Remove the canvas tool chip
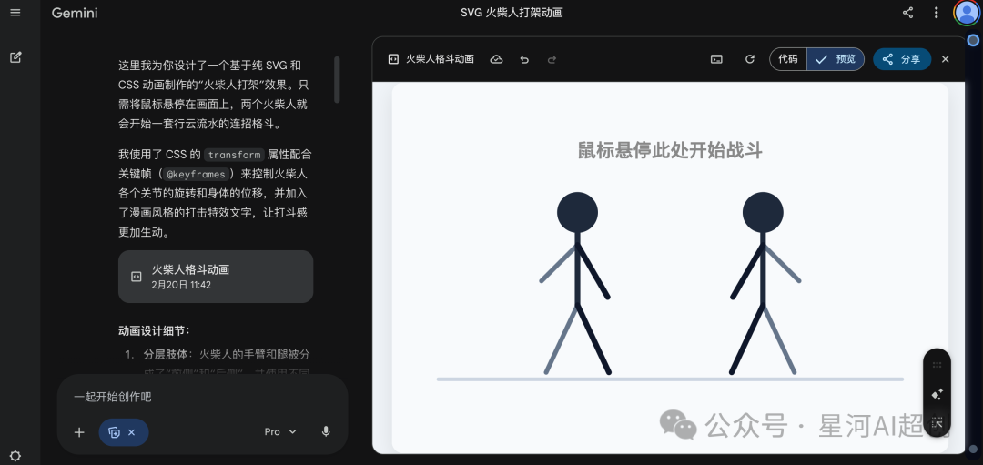Screen dimensions: 983x465 coord(131,432)
